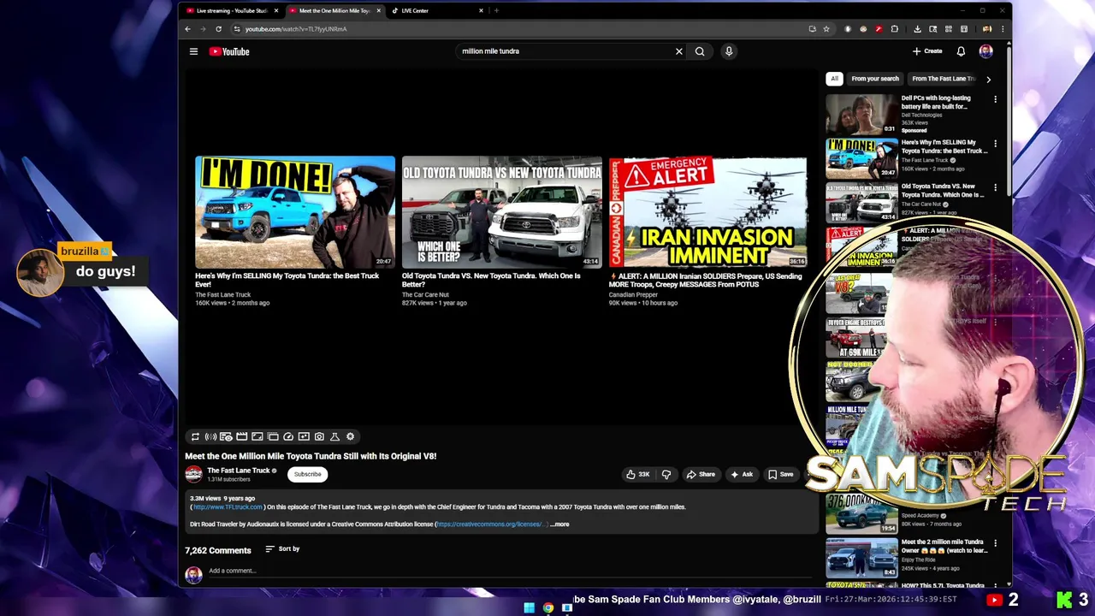Open extension settings with the gear icon

(x=350, y=436)
